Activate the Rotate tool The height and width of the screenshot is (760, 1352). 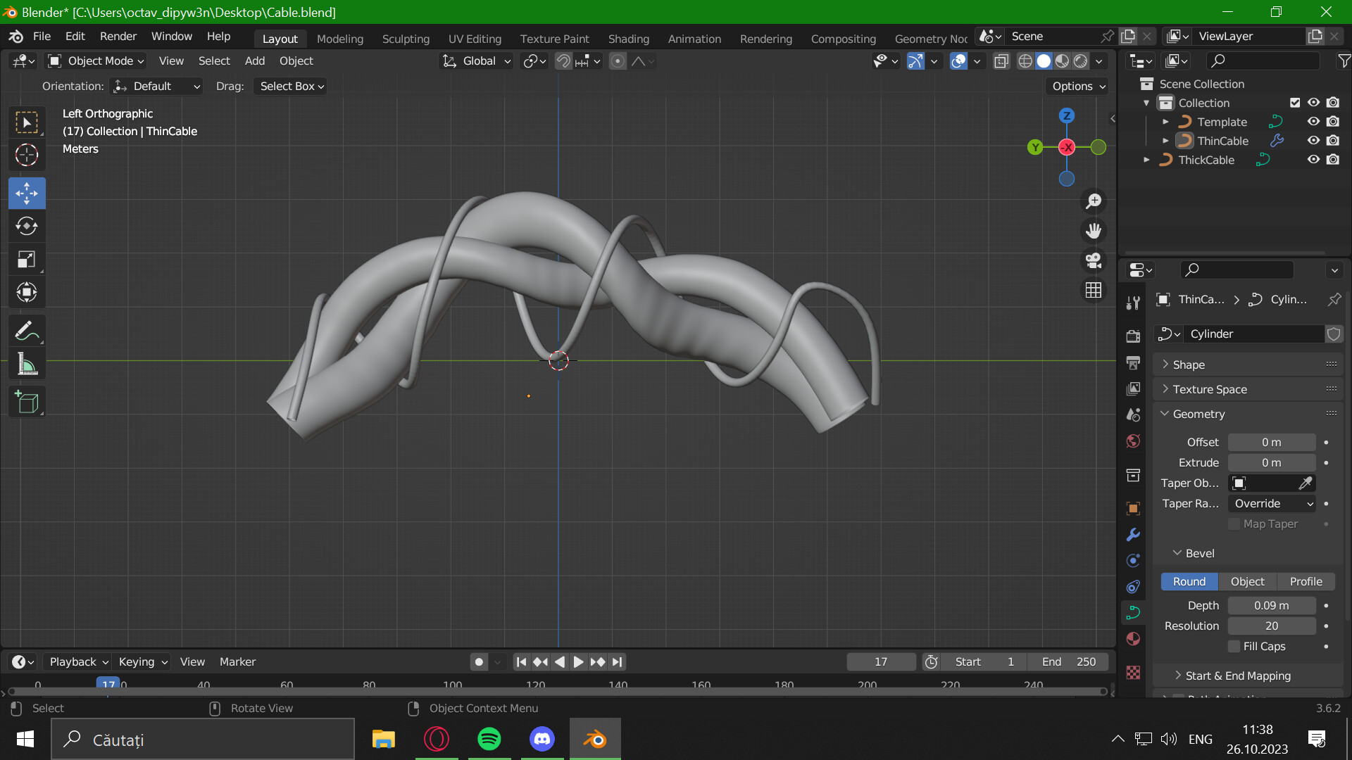point(27,226)
